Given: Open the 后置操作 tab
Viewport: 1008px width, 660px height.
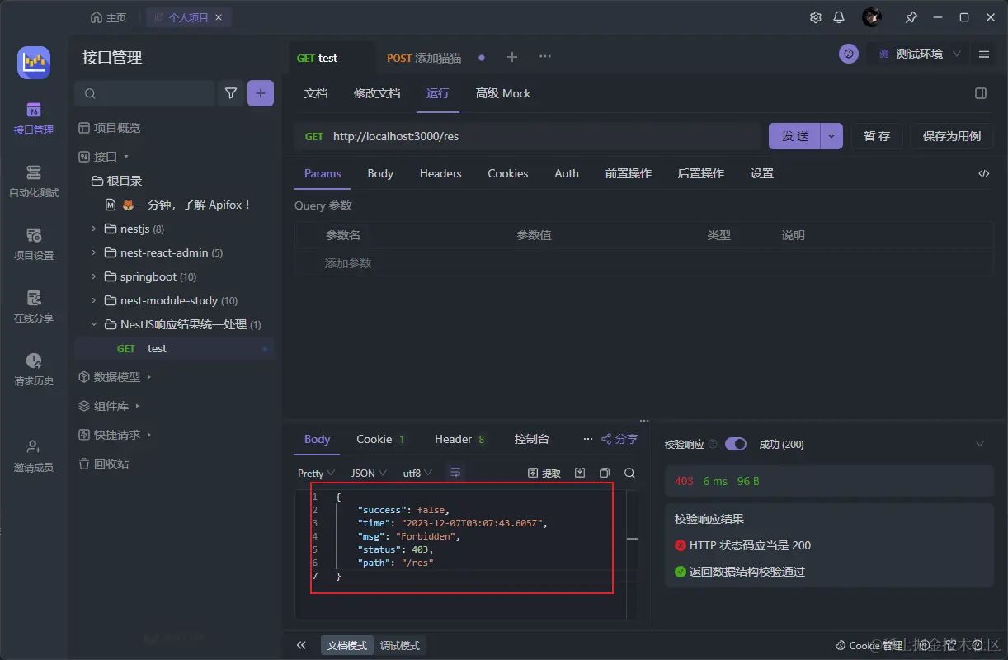Looking at the screenshot, I should point(701,173).
